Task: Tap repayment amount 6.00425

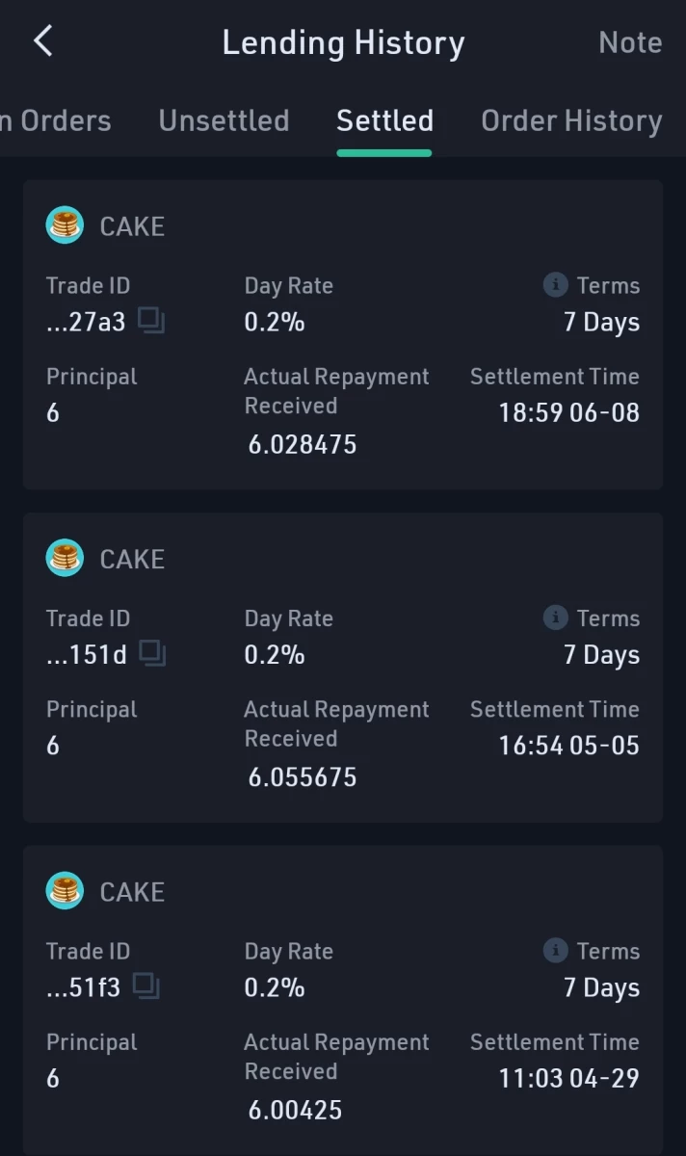Action: pyautogui.click(x=295, y=1110)
